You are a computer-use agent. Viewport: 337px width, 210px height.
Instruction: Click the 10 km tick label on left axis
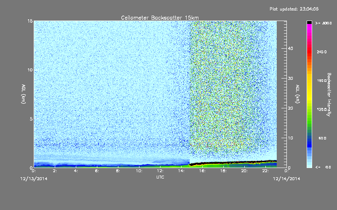30,70
